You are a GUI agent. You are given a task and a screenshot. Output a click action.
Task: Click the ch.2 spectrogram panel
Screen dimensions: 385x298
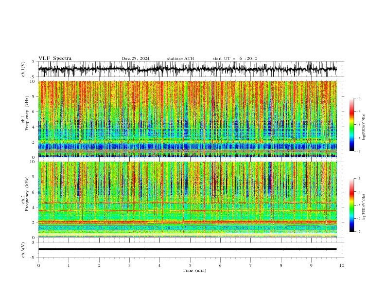coord(187,200)
